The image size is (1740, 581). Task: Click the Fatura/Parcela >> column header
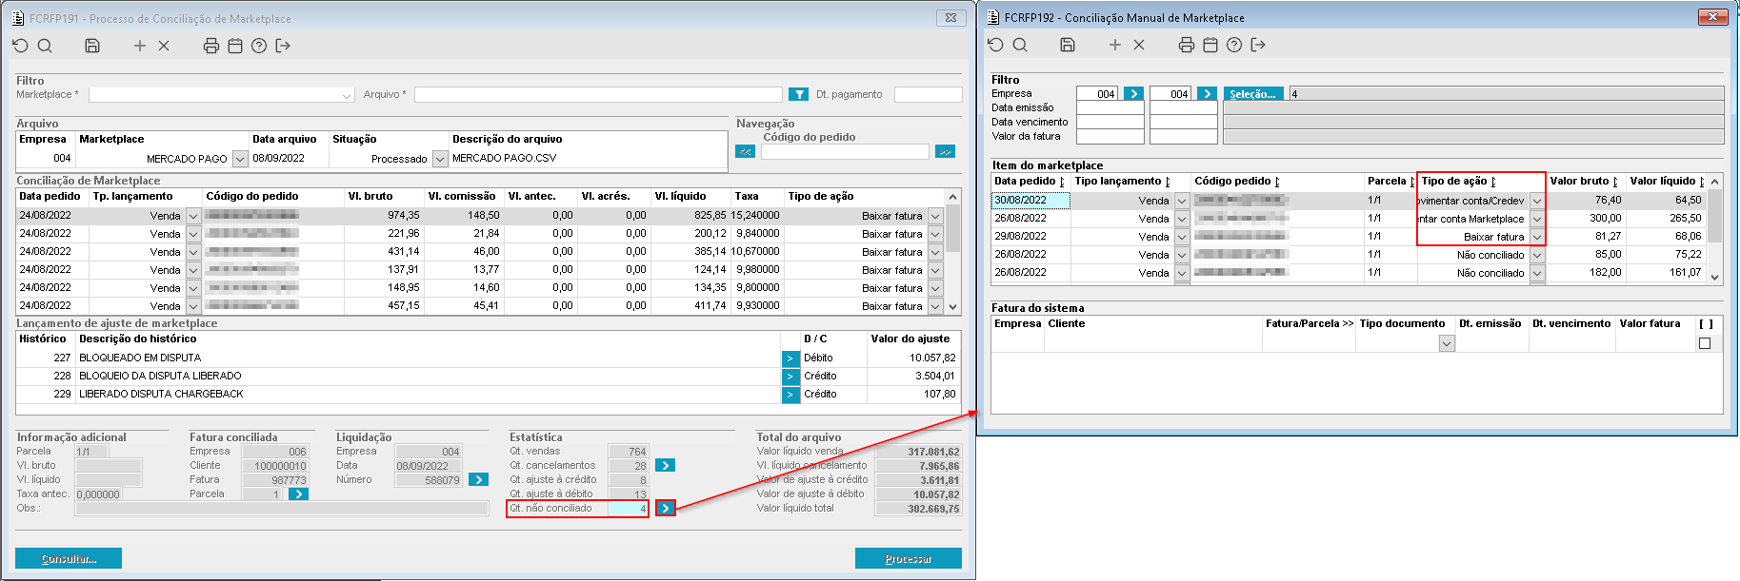tap(1309, 323)
